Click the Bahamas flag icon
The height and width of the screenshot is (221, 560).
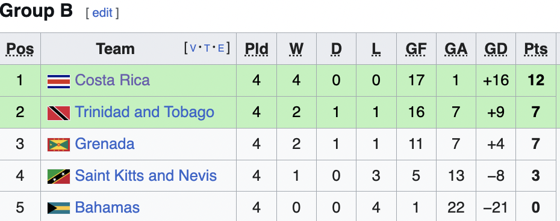tap(58, 208)
